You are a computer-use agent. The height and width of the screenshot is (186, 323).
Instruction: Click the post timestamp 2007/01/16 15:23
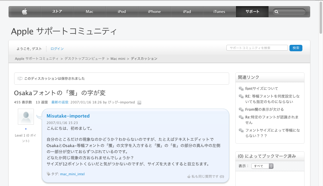[x=62, y=123]
